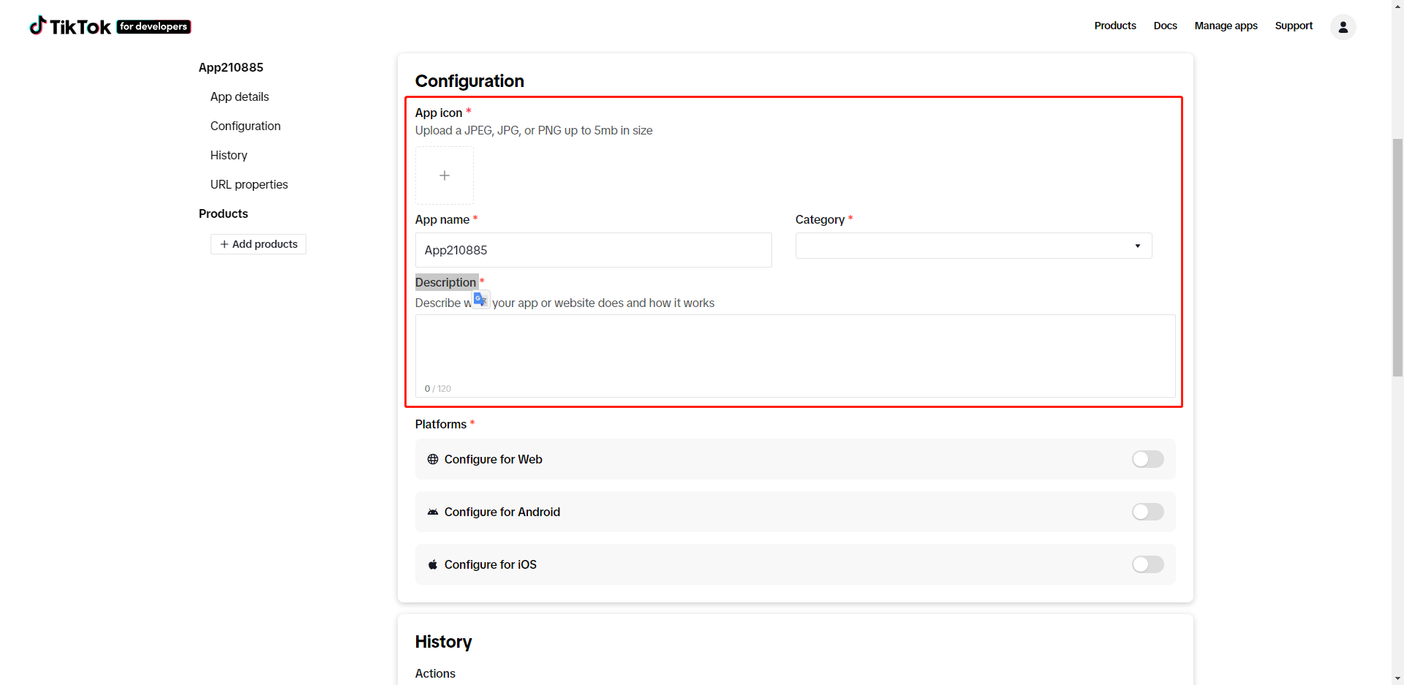The width and height of the screenshot is (1404, 685).
Task: Click the globe icon beside Configure for Web
Action: [x=433, y=459]
